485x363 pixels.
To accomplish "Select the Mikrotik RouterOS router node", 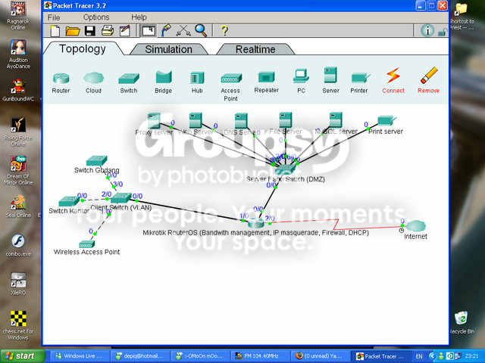I will [x=256, y=223].
